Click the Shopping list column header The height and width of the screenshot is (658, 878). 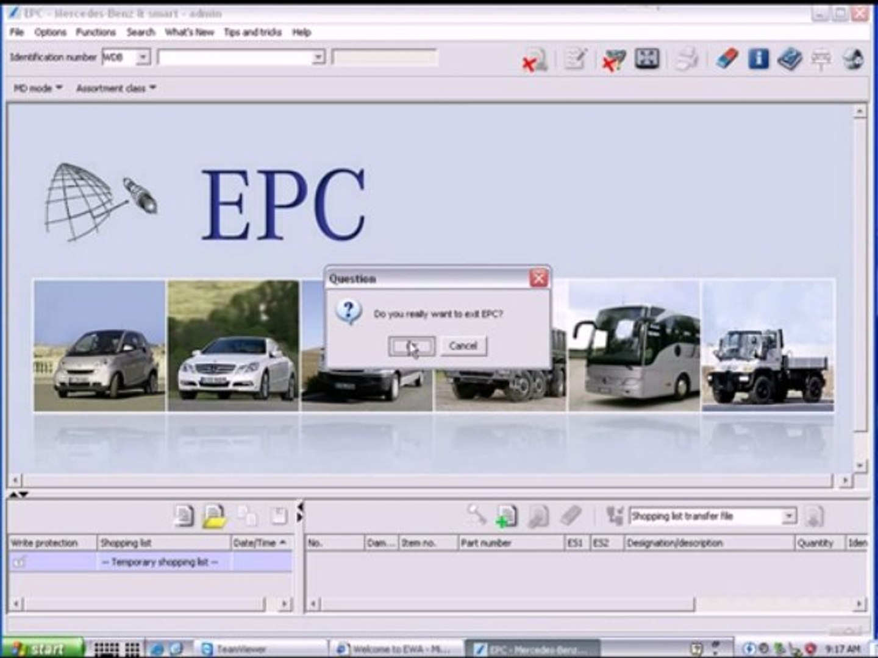point(164,543)
